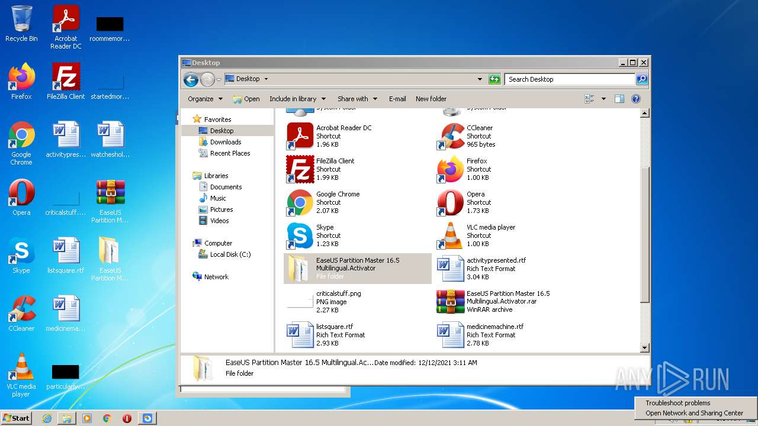Select EaseUS Partition WinRAR archive on desktop
Image resolution: width=758 pixels, height=426 pixels.
tap(110, 201)
